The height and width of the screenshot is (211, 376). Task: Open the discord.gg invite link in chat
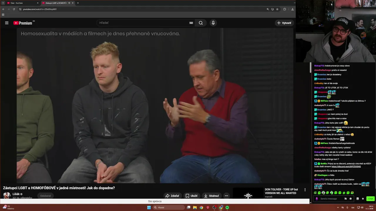click(x=346, y=166)
